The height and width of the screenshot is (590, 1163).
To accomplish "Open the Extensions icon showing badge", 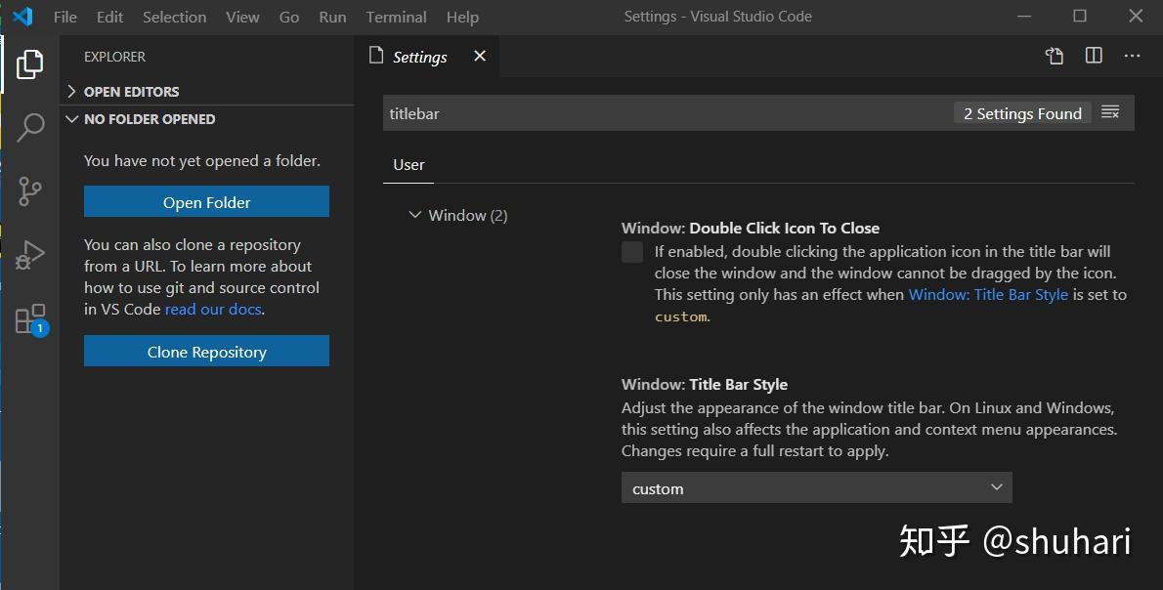I will click(29, 317).
